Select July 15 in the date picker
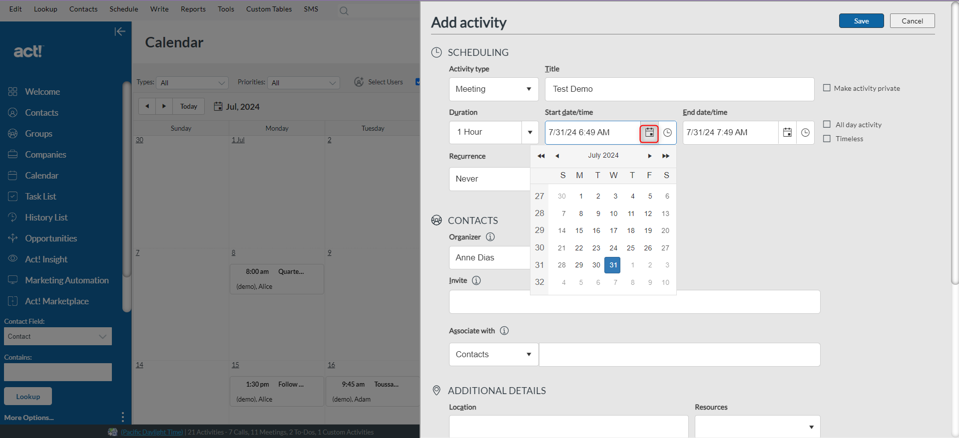Image resolution: width=959 pixels, height=438 pixels. point(579,230)
